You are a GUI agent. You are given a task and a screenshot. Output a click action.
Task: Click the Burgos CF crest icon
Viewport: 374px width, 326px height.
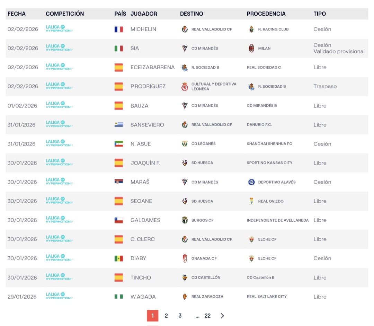[185, 220]
